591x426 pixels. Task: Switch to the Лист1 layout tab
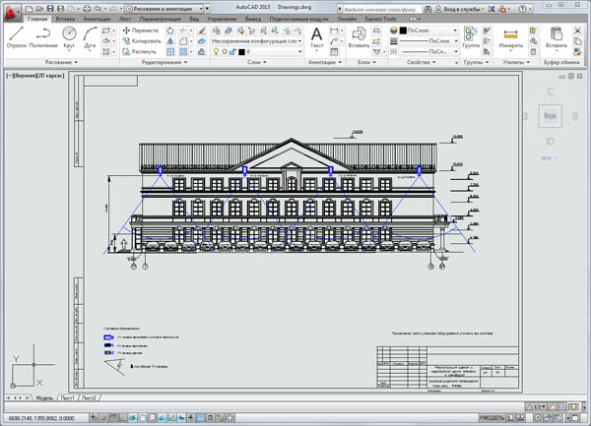[x=68, y=398]
